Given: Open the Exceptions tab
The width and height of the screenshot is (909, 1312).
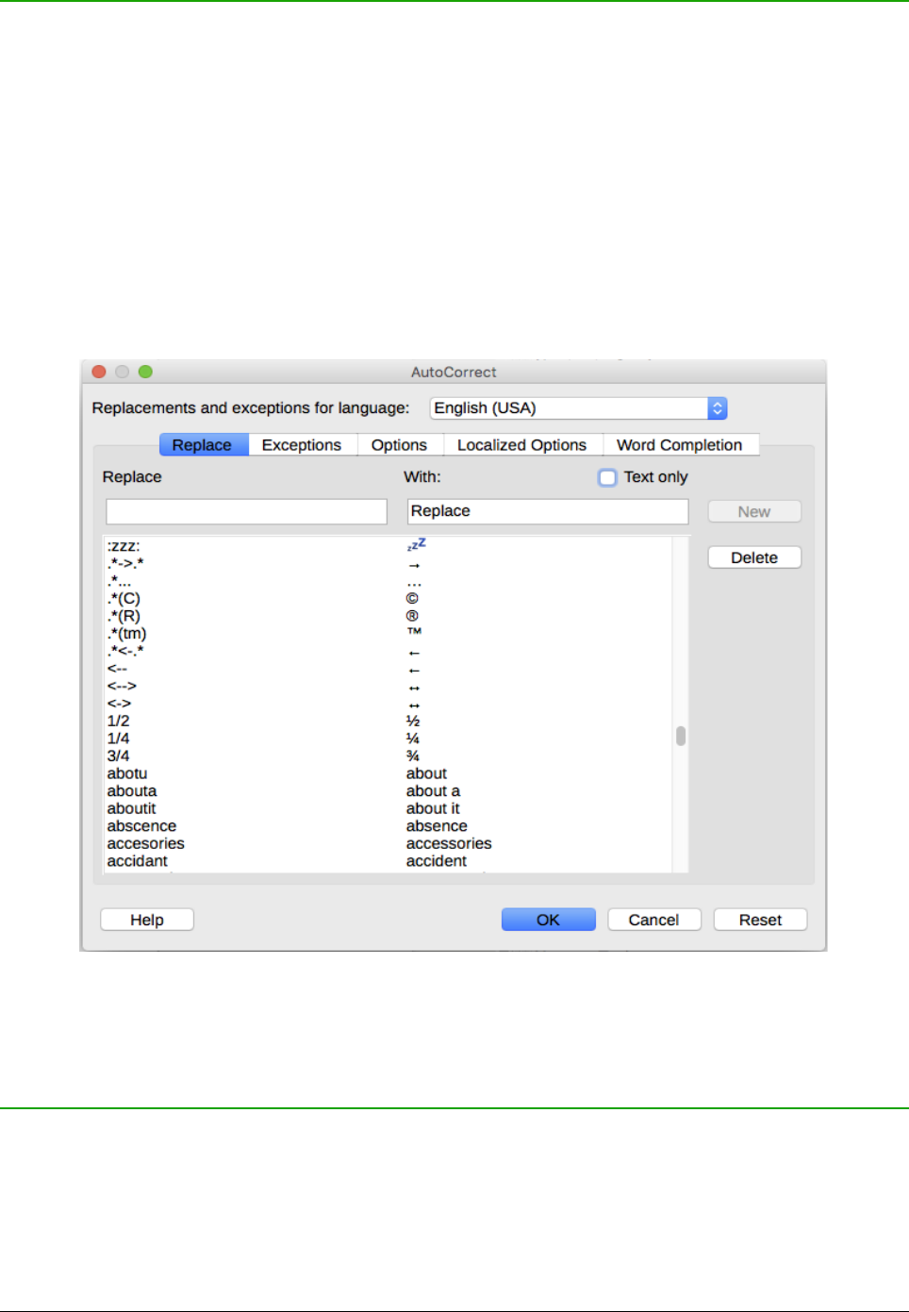Looking at the screenshot, I should [x=302, y=445].
